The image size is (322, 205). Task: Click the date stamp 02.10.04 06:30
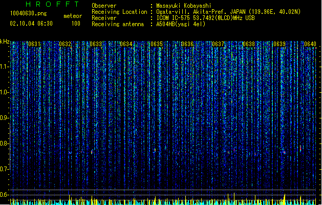(x=31, y=24)
